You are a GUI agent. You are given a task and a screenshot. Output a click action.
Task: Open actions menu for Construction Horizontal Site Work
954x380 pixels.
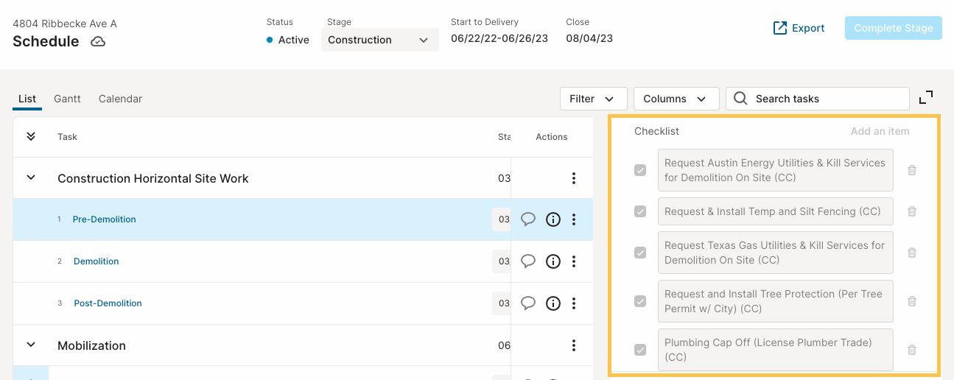coord(574,178)
